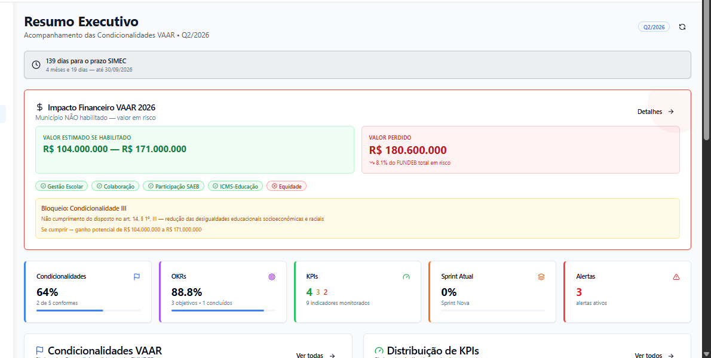Click arrow icon next to Ver todas
This screenshot has width=711, height=358.
[332, 356]
